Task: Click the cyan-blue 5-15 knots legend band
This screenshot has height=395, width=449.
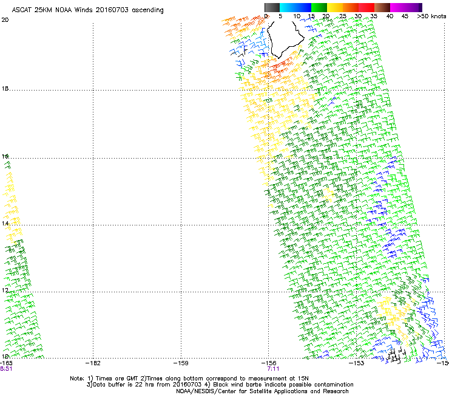Action: [x=295, y=7]
